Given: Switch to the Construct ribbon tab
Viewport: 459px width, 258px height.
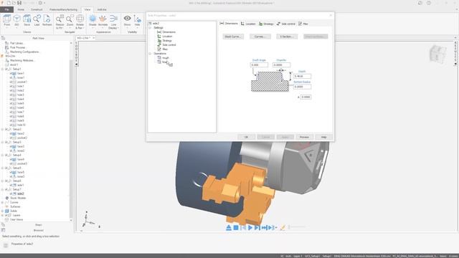Looking at the screenshot, I should [x=37, y=9].
